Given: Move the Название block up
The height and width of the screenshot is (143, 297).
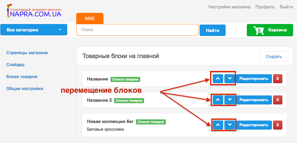Looking at the screenshot, I should (218, 78).
